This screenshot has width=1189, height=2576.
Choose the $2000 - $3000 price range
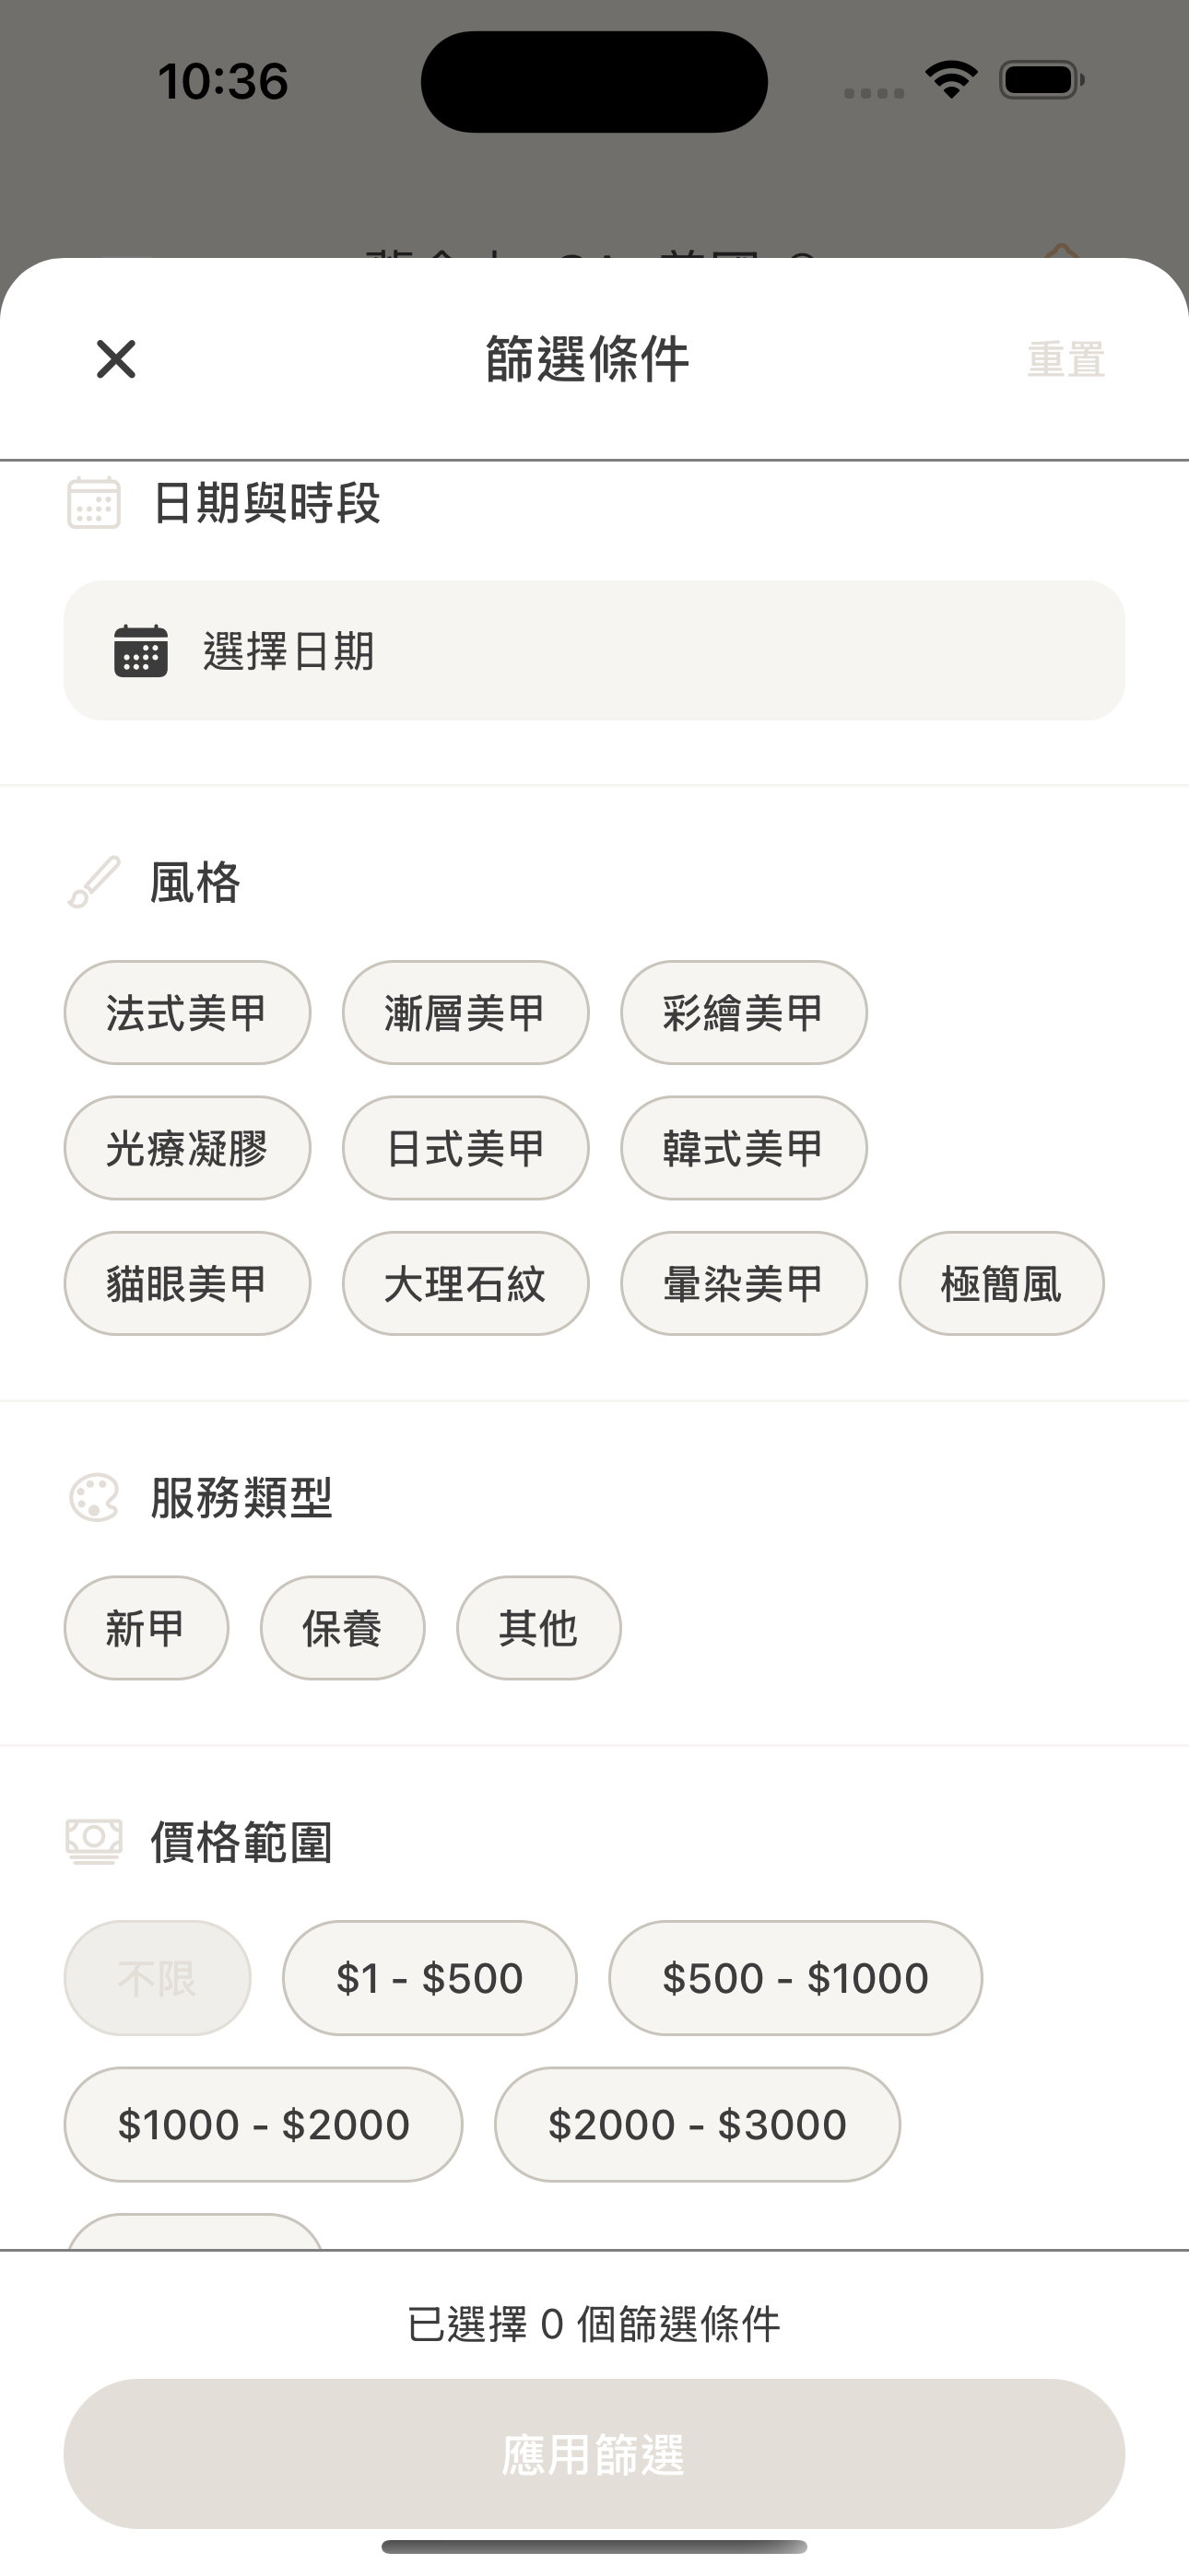click(x=698, y=2124)
